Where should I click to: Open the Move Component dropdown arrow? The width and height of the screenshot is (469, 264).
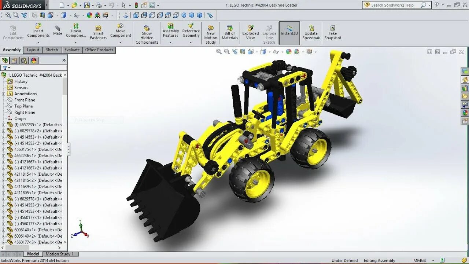pyautogui.click(x=120, y=43)
